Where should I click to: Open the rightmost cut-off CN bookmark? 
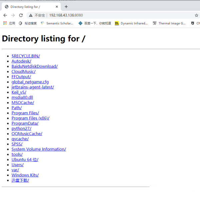[x=195, y=23]
